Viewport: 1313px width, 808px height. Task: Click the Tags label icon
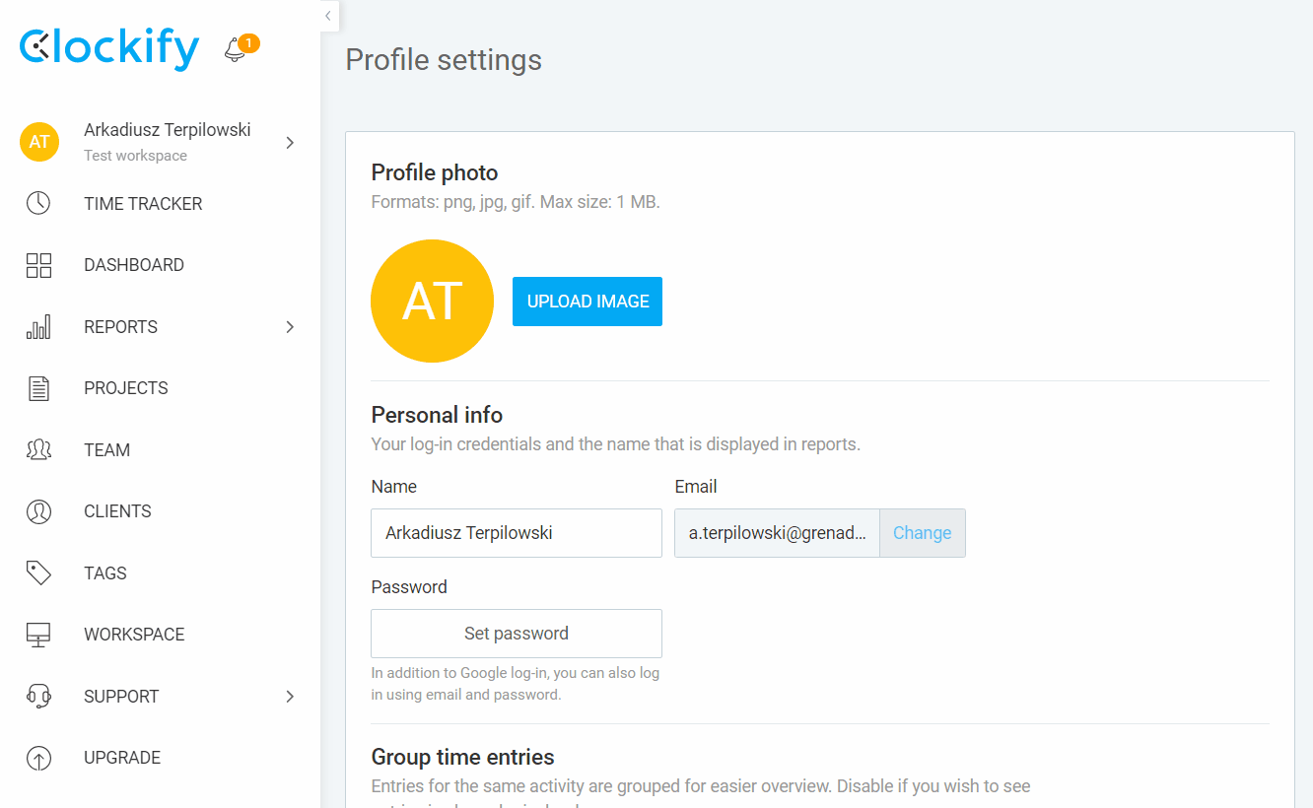38,573
